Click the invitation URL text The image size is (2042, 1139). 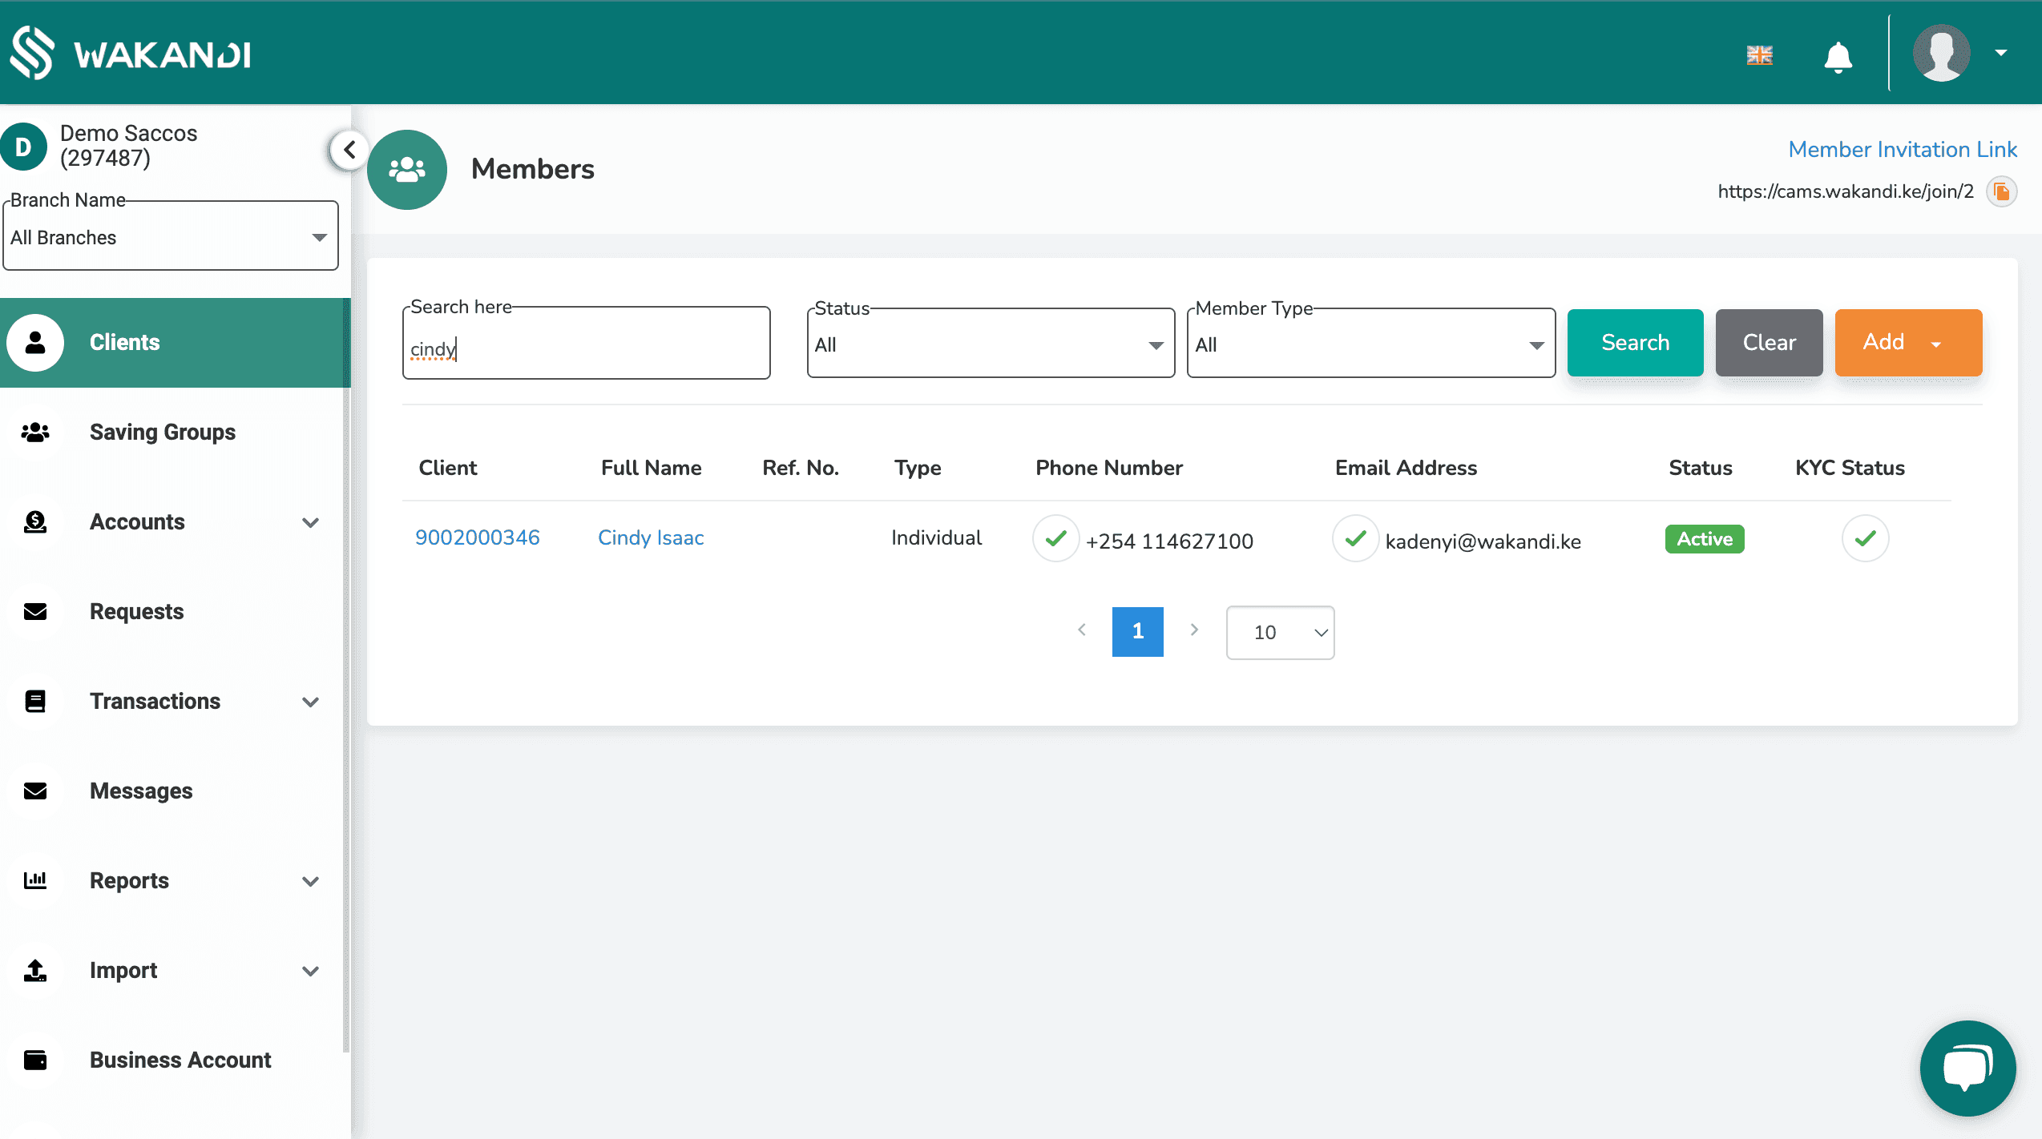click(1846, 191)
